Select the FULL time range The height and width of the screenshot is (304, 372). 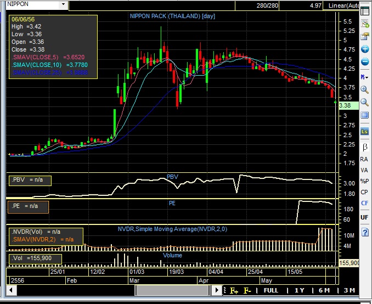point(271,290)
